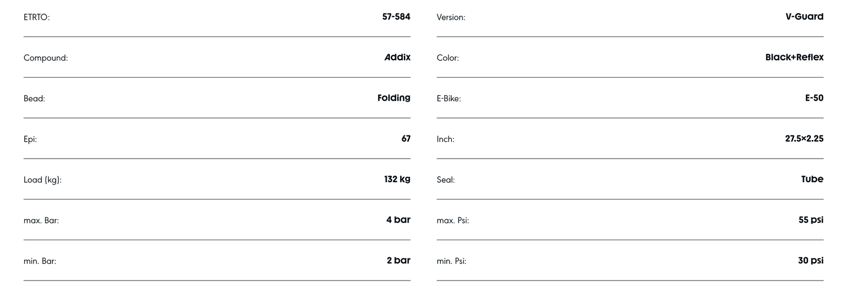Select the Addix compound value
Screen dimensions: 844x293
(397, 57)
